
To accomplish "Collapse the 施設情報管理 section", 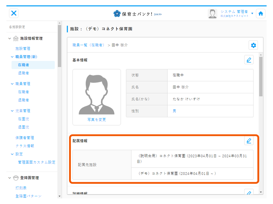I will [10, 39].
